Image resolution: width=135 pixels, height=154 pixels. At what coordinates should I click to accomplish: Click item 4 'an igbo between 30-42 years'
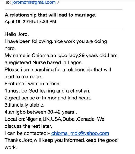(41, 112)
